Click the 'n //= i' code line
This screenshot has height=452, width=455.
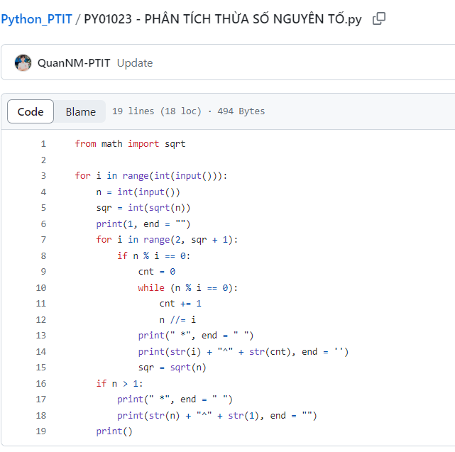[177, 319]
